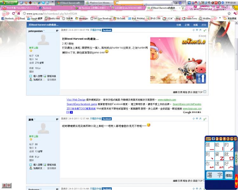Viewport: 238px width, 190px height.
Task: Open the 997 Live Broadcast bookmark
Action: pos(101,18)
